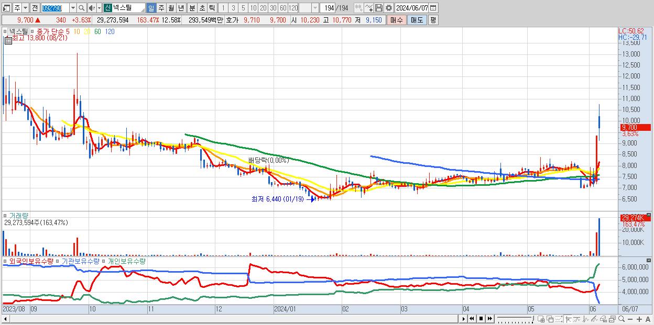
Task: Toggle the small marker before the 넥스틸 legend
Action: click(x=6, y=31)
